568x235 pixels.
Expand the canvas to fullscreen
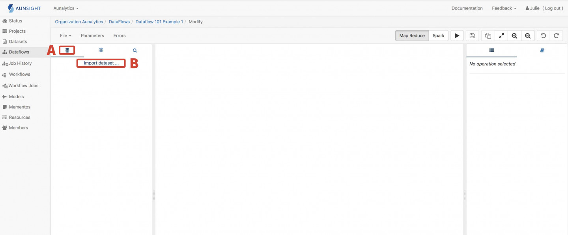click(501, 35)
